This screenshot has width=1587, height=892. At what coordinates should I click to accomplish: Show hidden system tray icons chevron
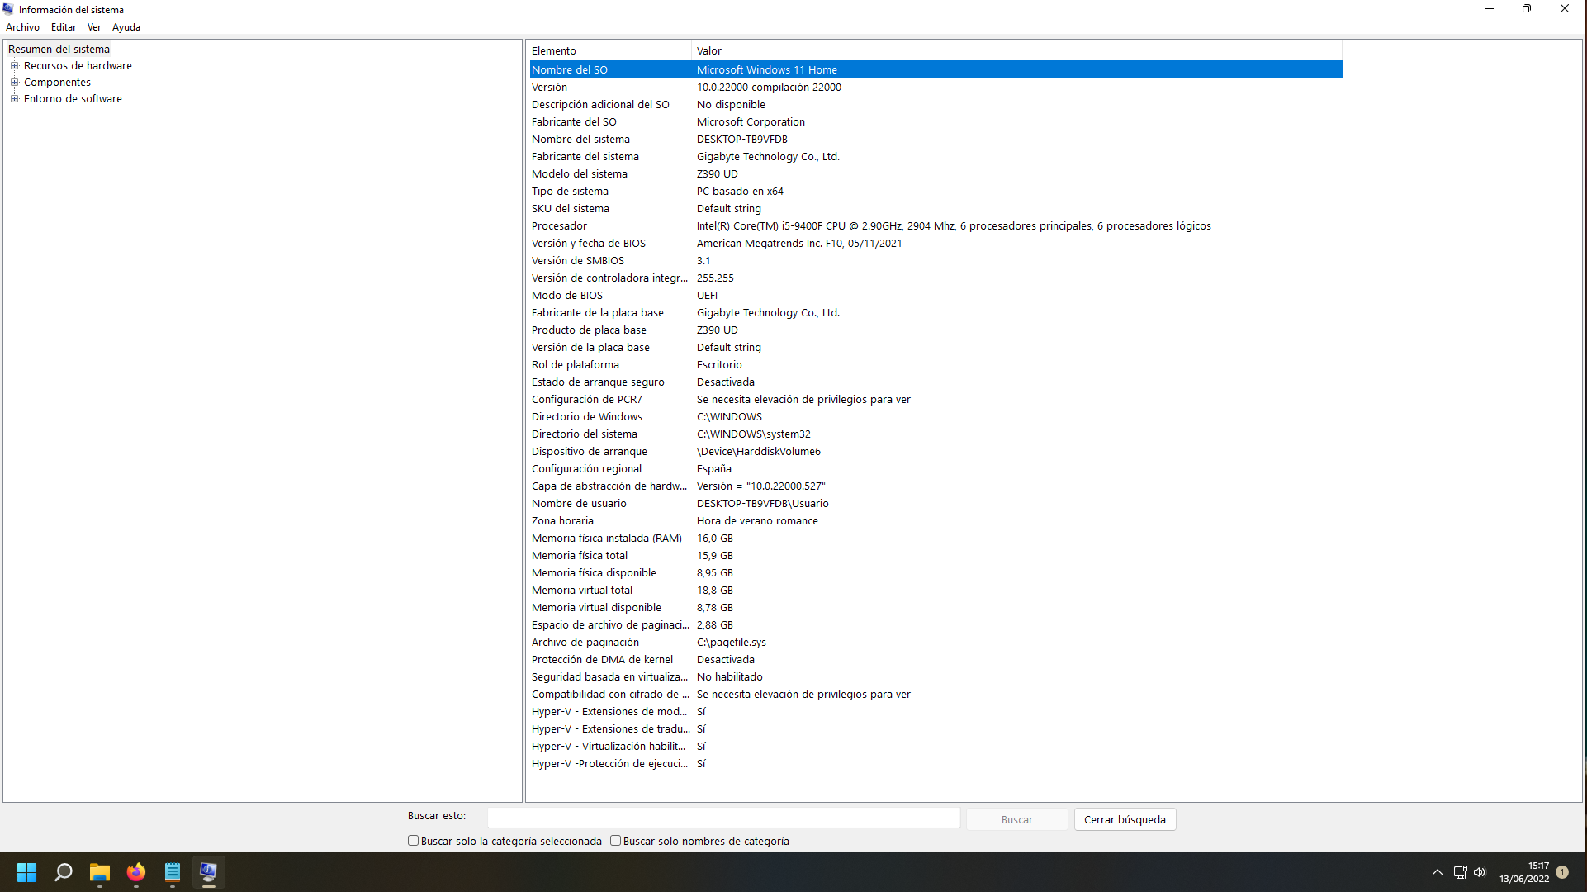tap(1438, 872)
